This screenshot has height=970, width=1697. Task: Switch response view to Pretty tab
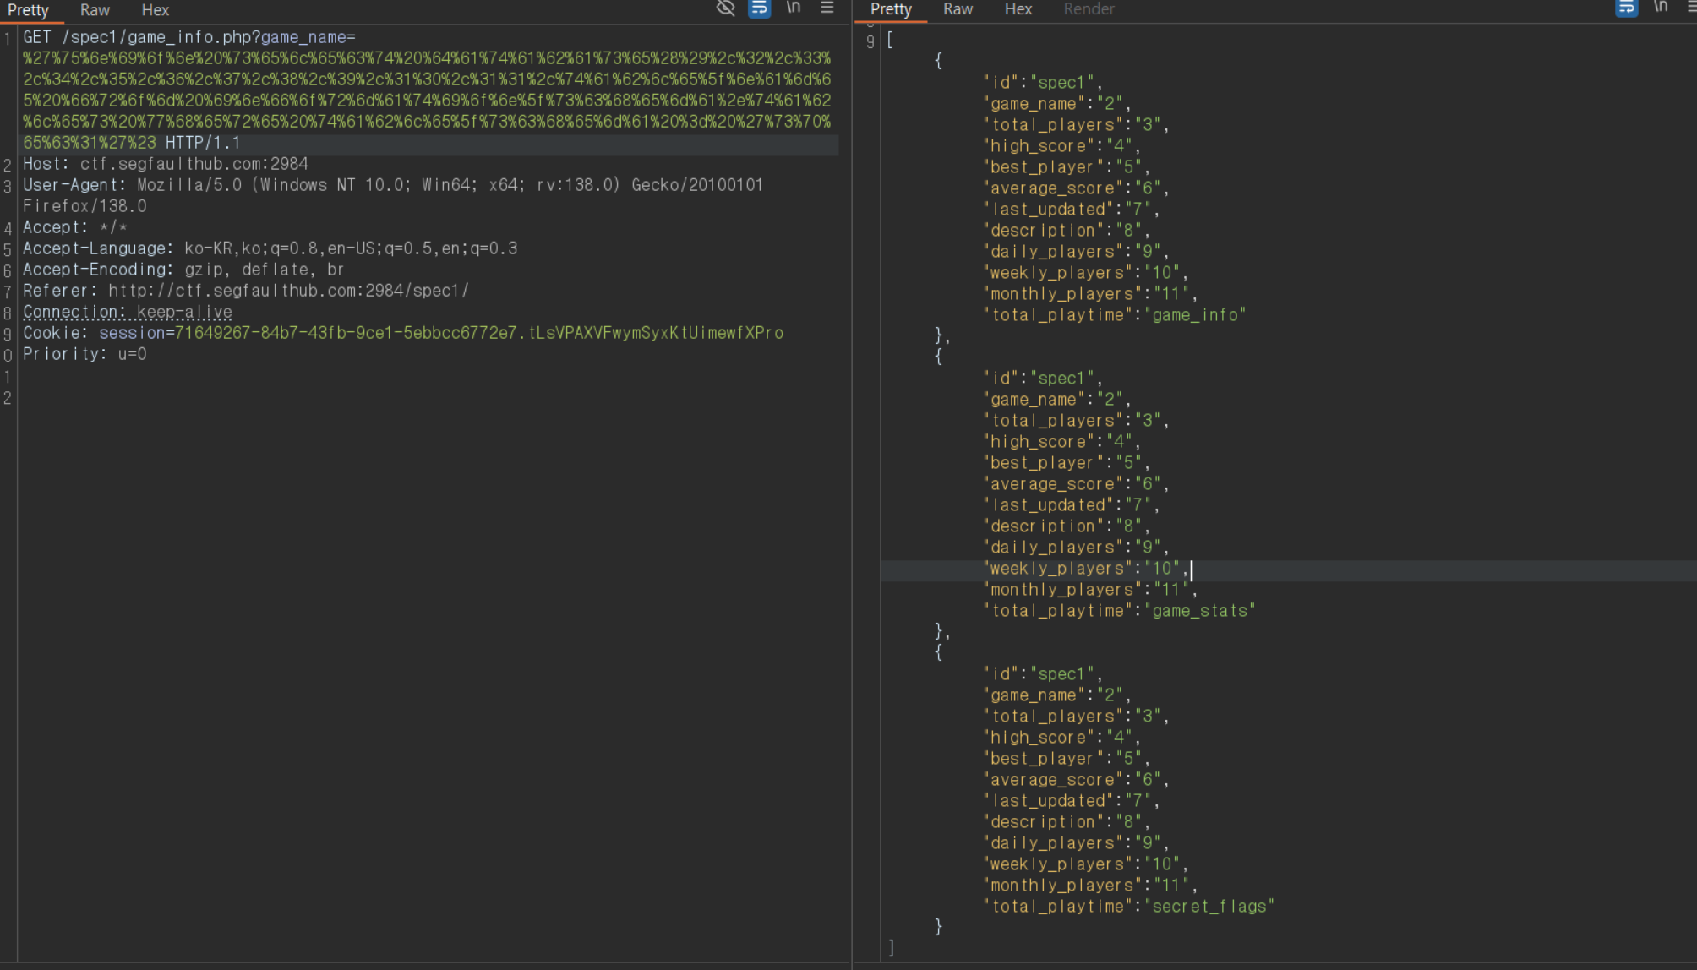tap(891, 9)
